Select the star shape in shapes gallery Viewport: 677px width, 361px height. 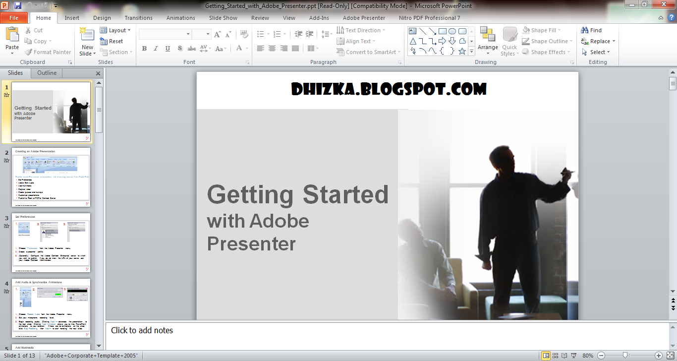point(462,51)
